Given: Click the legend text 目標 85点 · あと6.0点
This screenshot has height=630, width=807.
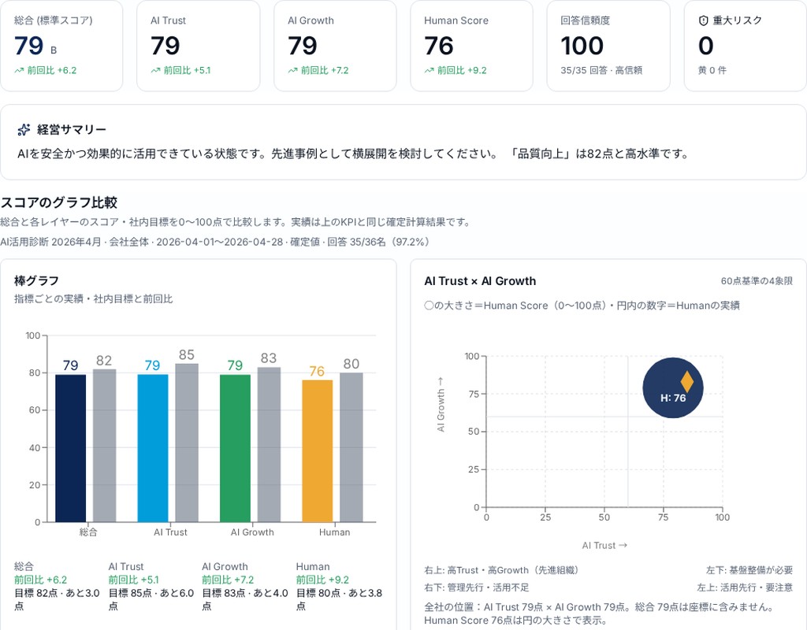Looking at the screenshot, I should pyautogui.click(x=151, y=599).
